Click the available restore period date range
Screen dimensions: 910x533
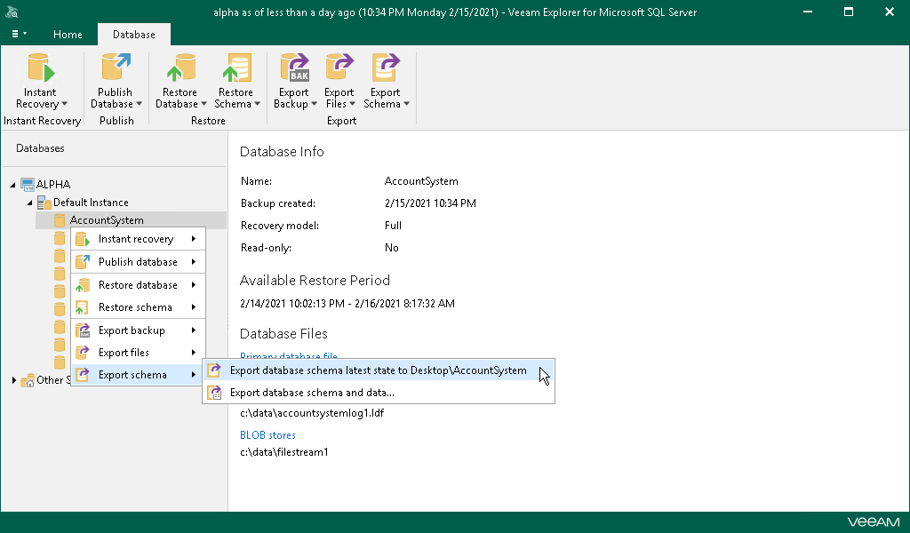pos(347,303)
